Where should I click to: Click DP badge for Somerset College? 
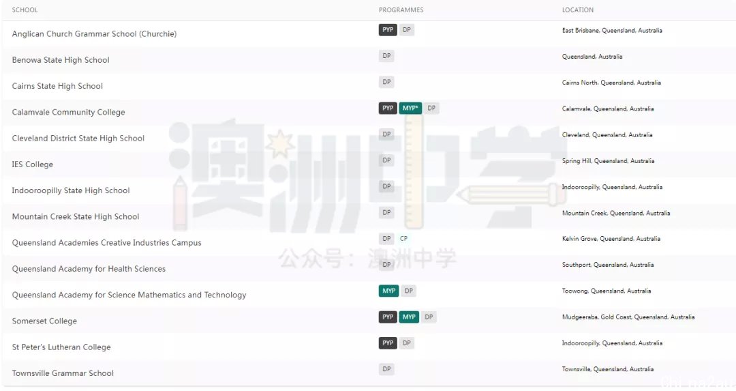[429, 317]
